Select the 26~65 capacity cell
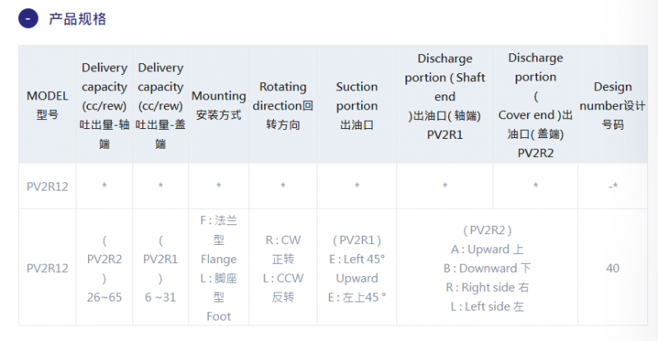The width and height of the screenshot is (658, 341). pyautogui.click(x=104, y=268)
